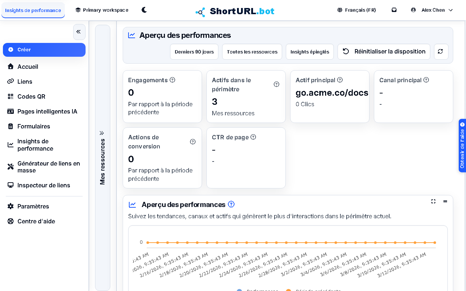Collapse the sidebar with double chevron
The height and width of the screenshot is (291, 466).
click(x=79, y=32)
